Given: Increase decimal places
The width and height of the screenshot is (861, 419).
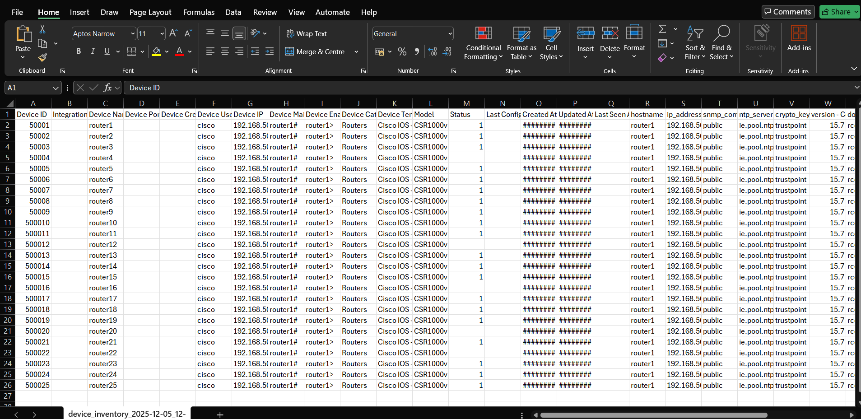Looking at the screenshot, I should click(x=433, y=52).
